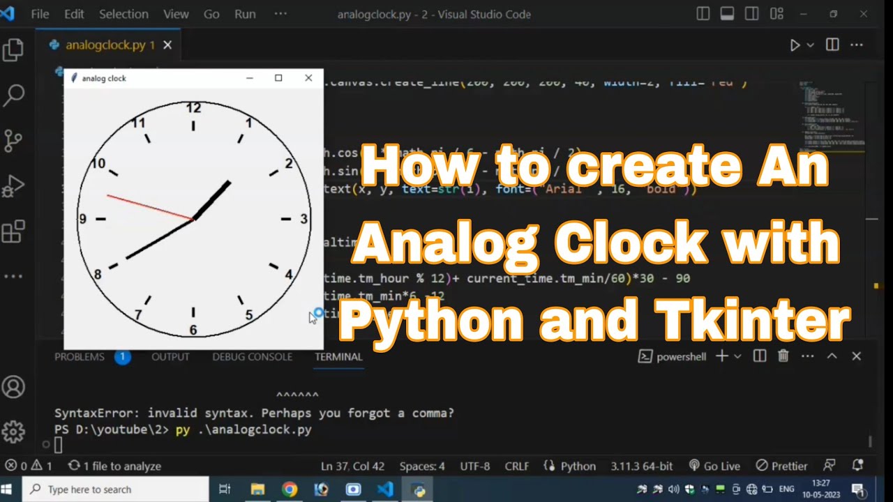Start Go Live server

tap(714, 466)
